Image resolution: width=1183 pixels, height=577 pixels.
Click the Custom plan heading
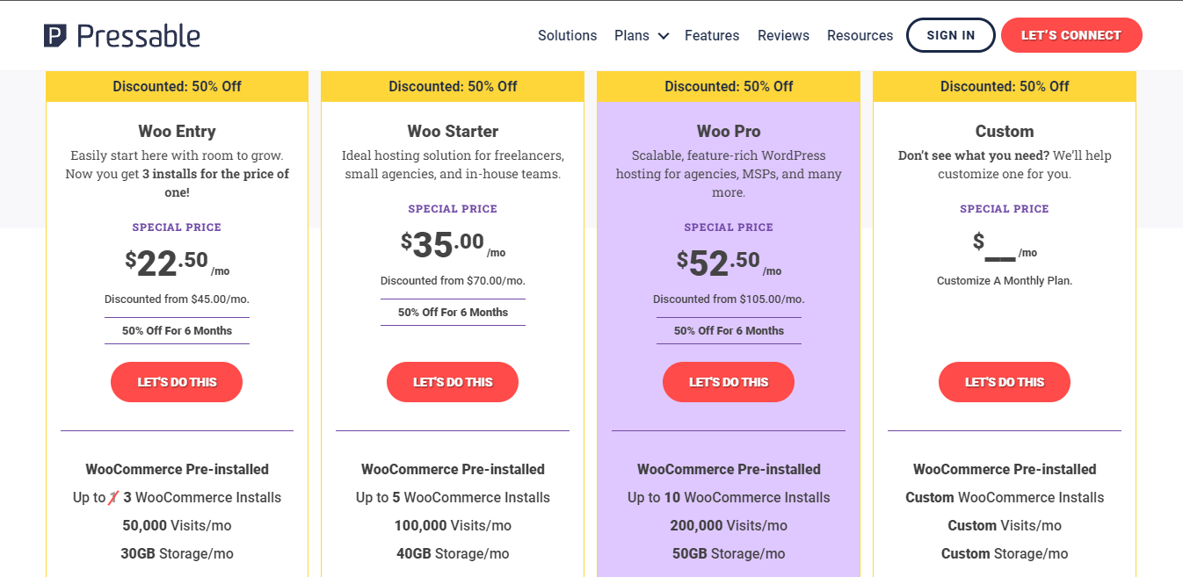(x=1005, y=131)
